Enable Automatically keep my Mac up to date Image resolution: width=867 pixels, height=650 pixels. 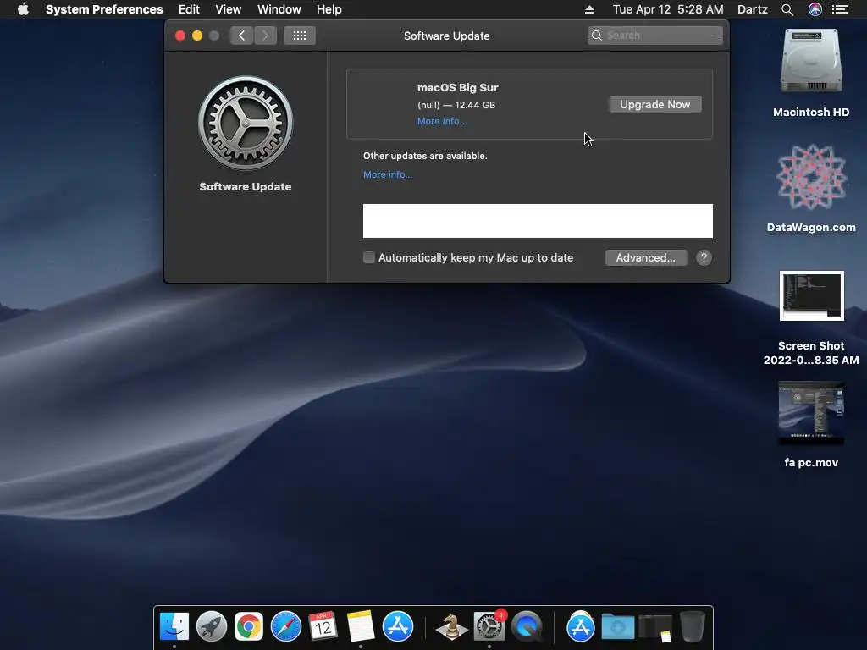369,257
